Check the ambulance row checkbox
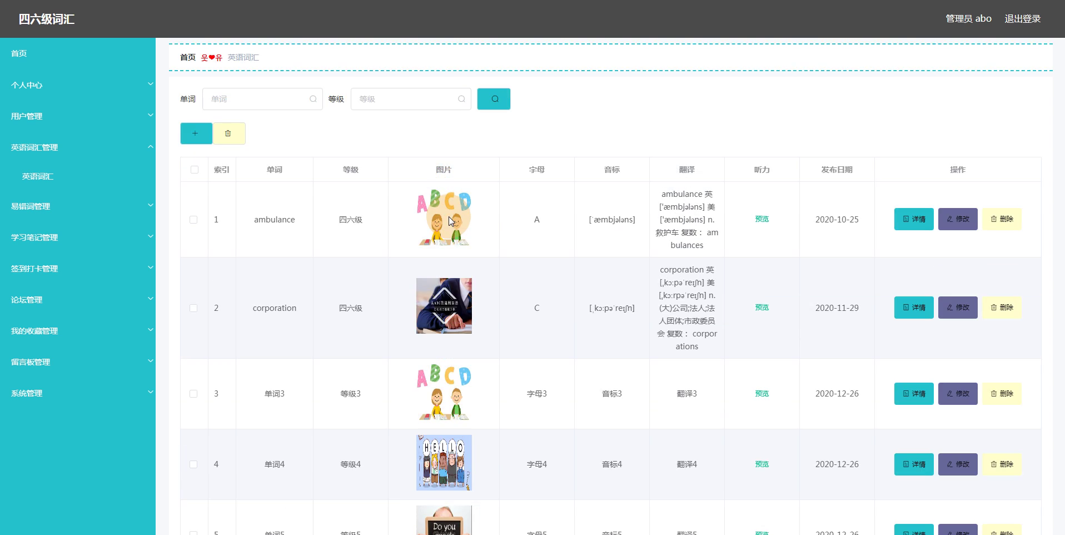 pyautogui.click(x=193, y=220)
